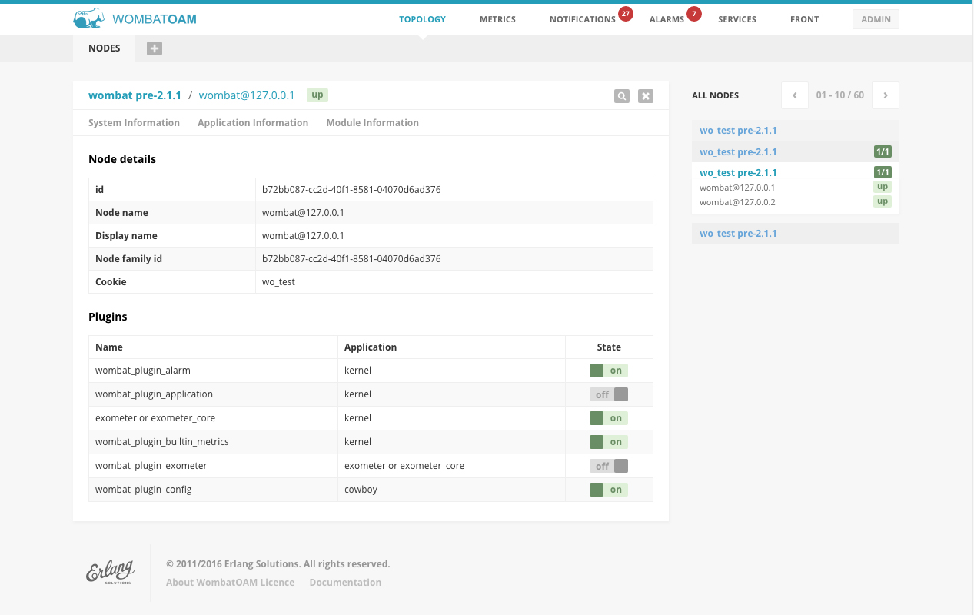Open the Notifications menu
974x615 pixels.
[x=583, y=19]
